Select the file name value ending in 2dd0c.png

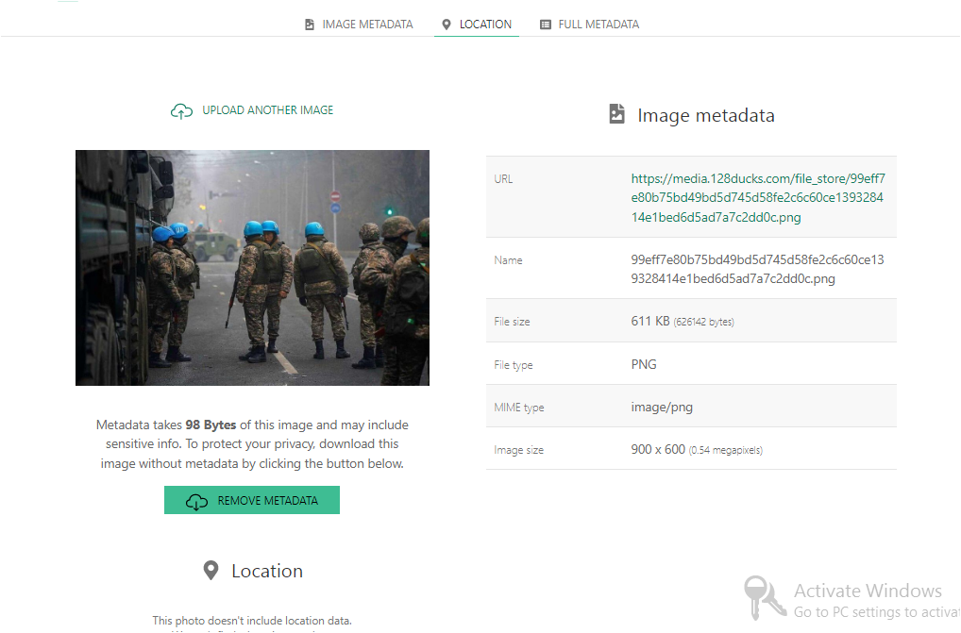[757, 270]
